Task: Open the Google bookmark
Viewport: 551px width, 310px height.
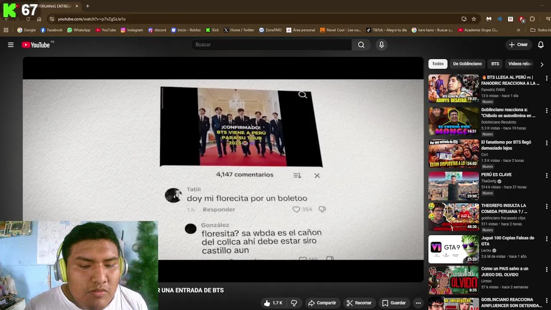Action: (27, 30)
